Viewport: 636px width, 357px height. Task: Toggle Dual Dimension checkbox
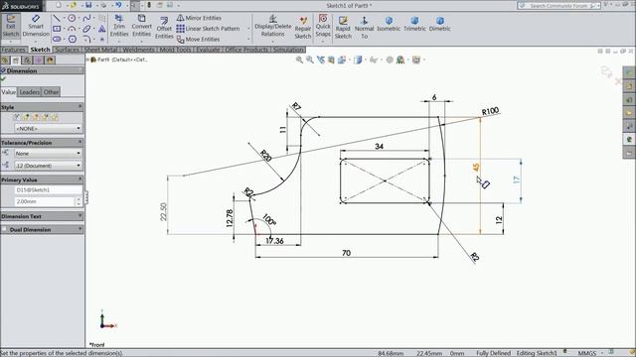point(4,229)
